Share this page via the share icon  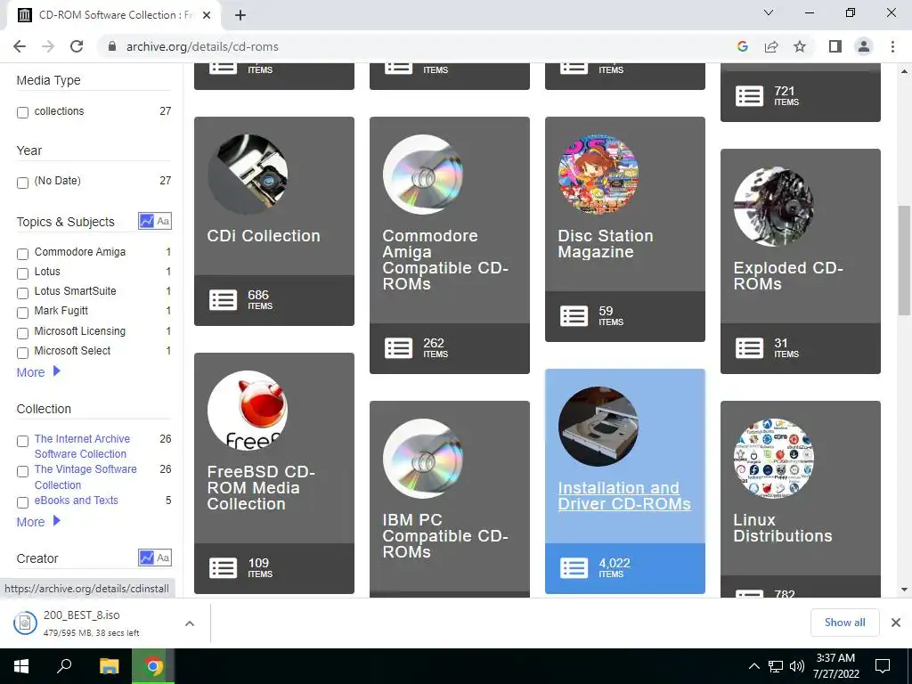771,46
